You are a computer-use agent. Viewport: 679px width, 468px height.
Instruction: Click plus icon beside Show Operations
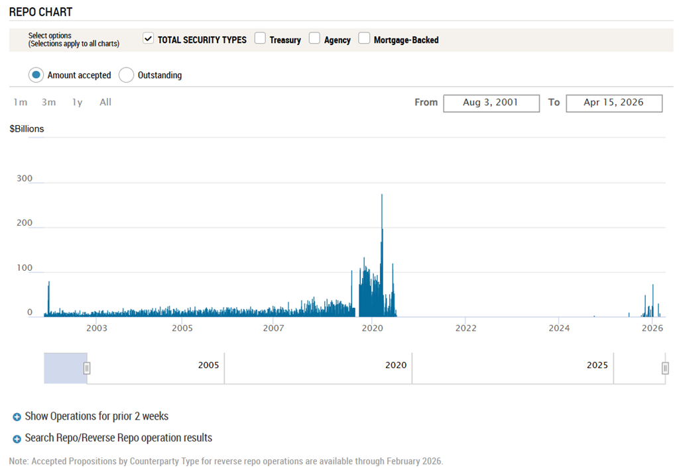[x=17, y=417]
